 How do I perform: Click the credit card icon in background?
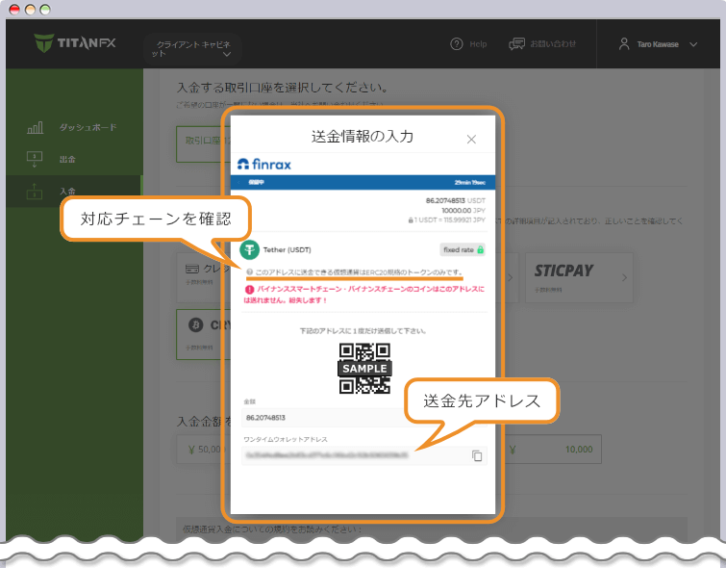pos(191,269)
